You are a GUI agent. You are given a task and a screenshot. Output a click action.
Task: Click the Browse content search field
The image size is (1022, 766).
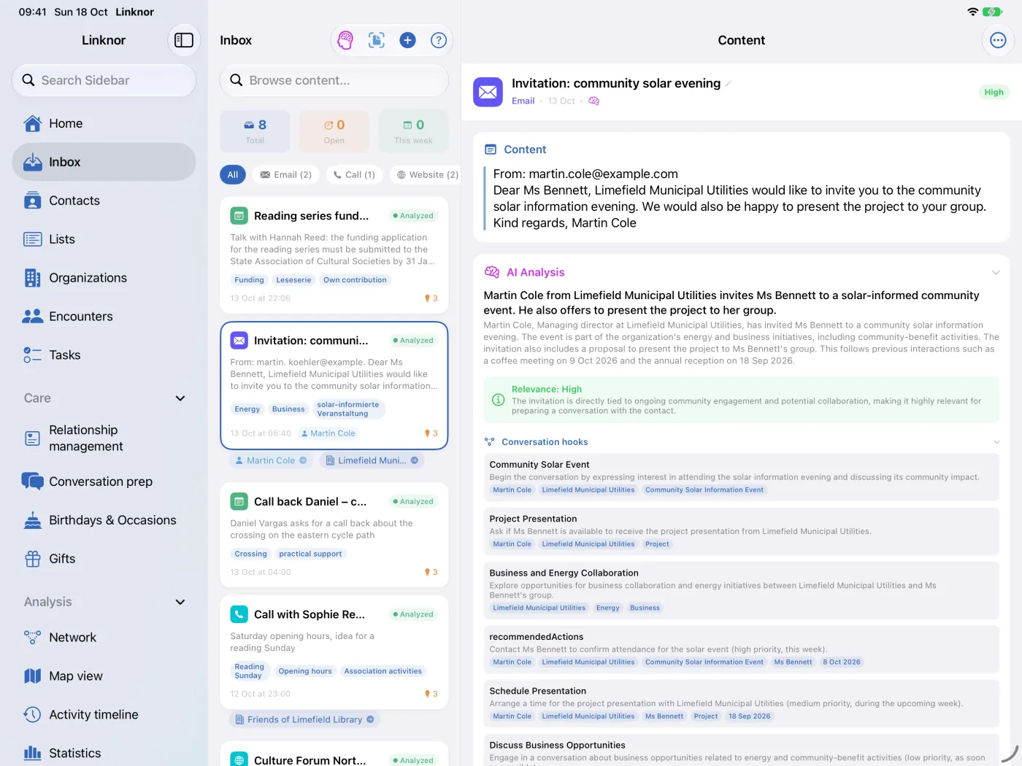(x=334, y=80)
